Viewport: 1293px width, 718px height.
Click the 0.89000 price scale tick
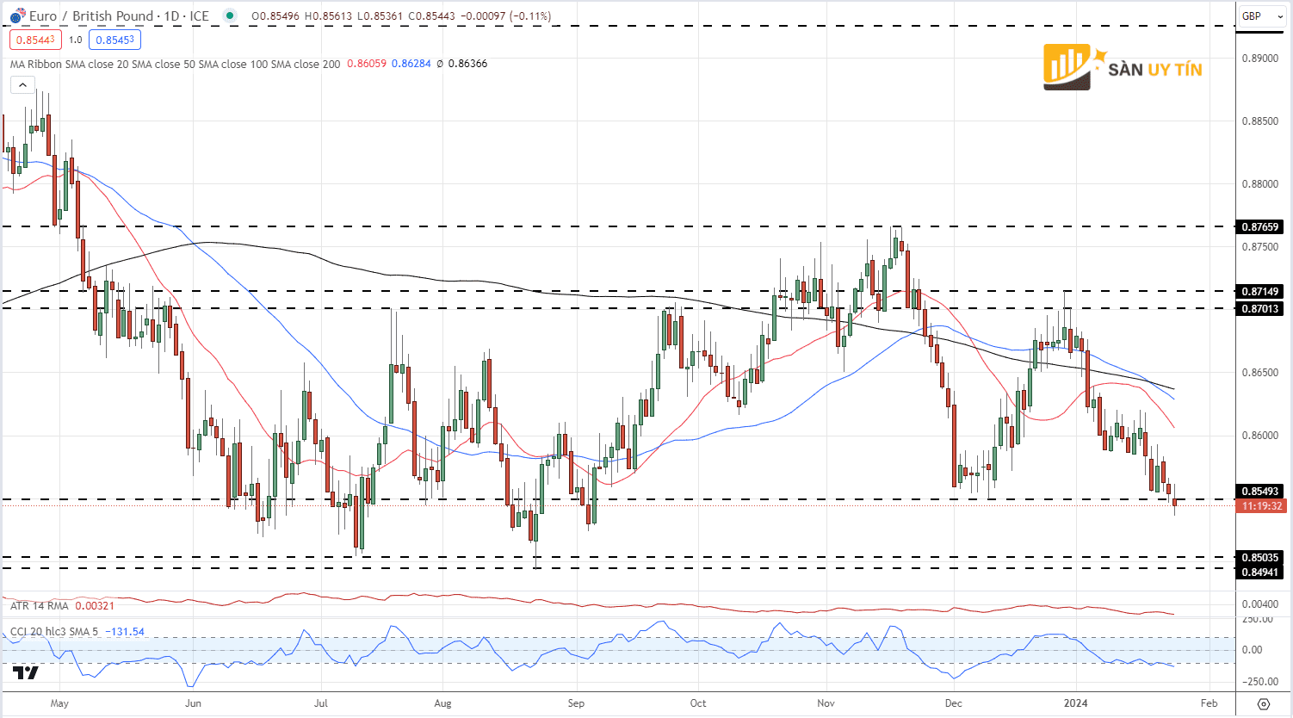click(1259, 59)
